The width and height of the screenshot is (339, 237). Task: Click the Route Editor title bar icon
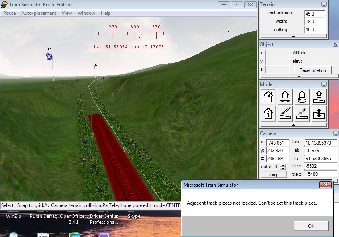(x=4, y=4)
